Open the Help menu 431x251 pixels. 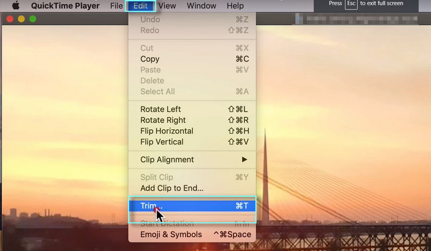pos(235,6)
